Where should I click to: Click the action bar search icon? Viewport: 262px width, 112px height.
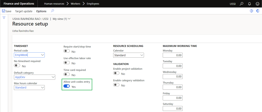[52, 11]
